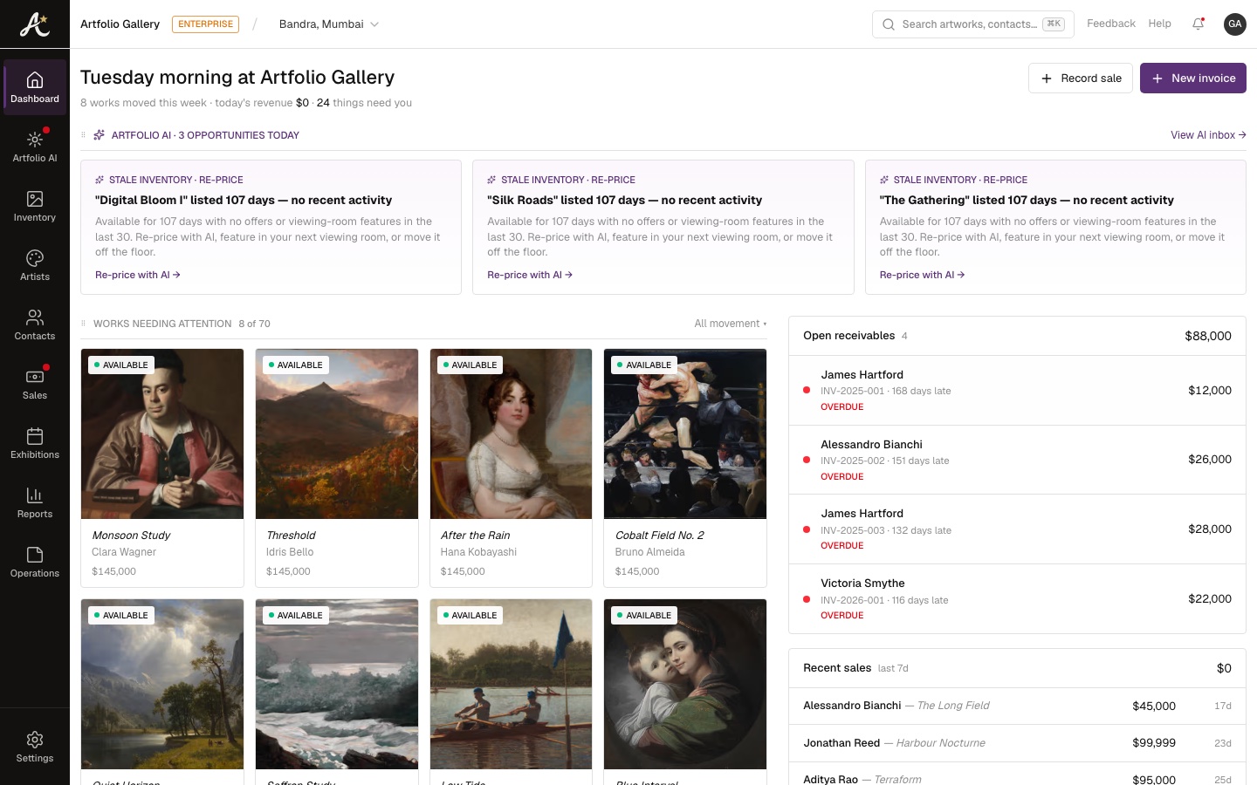Open the All movement filter dropdown
This screenshot has width=1257, height=785.
tap(731, 324)
